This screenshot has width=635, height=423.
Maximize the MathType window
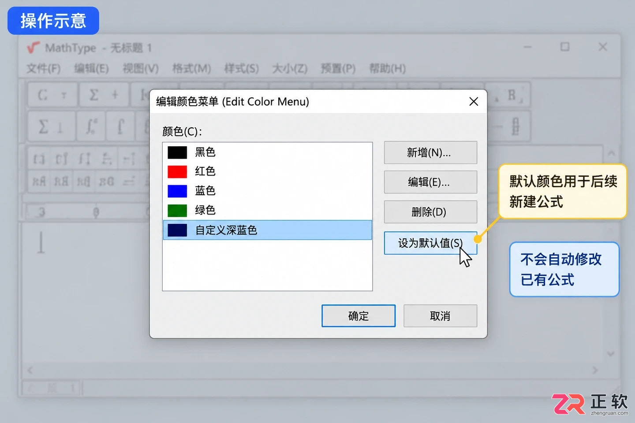tap(565, 47)
